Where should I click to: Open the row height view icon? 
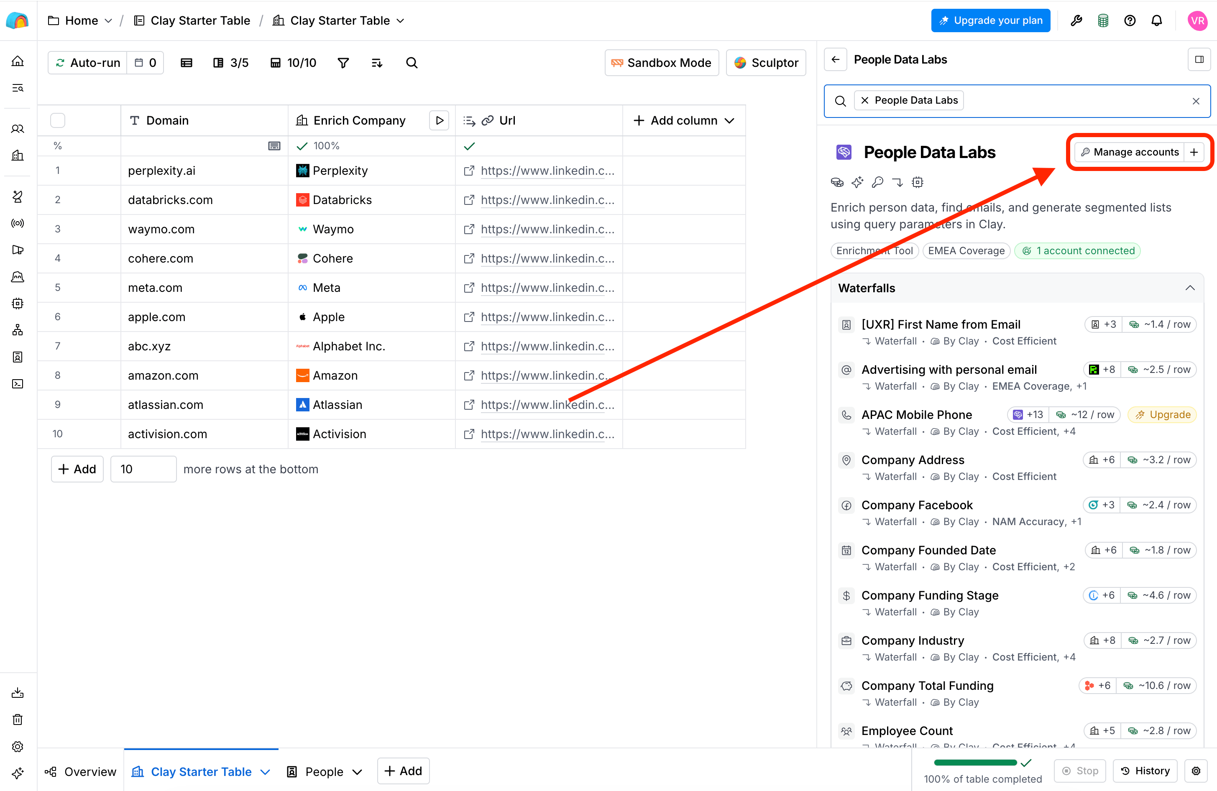click(x=187, y=63)
